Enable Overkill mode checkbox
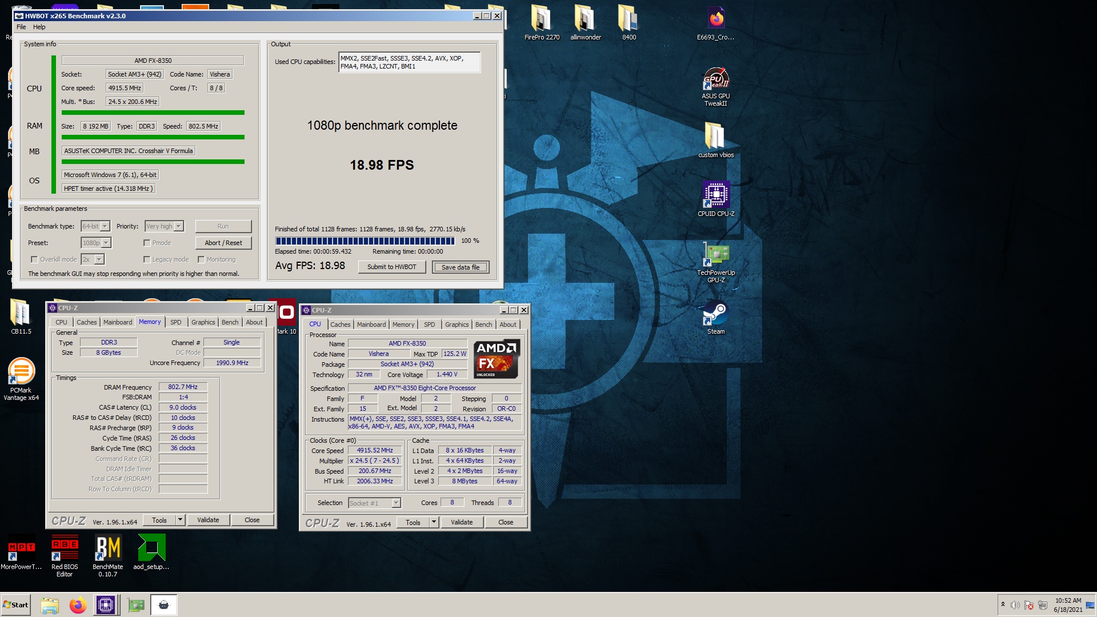This screenshot has height=617, width=1097. point(34,259)
